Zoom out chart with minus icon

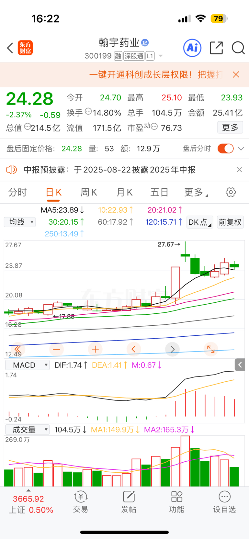tap(56, 349)
